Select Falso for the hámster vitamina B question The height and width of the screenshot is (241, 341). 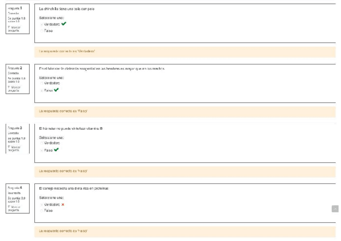click(41, 150)
